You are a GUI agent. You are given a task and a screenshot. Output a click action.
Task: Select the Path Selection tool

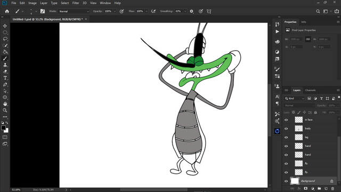click(5, 91)
